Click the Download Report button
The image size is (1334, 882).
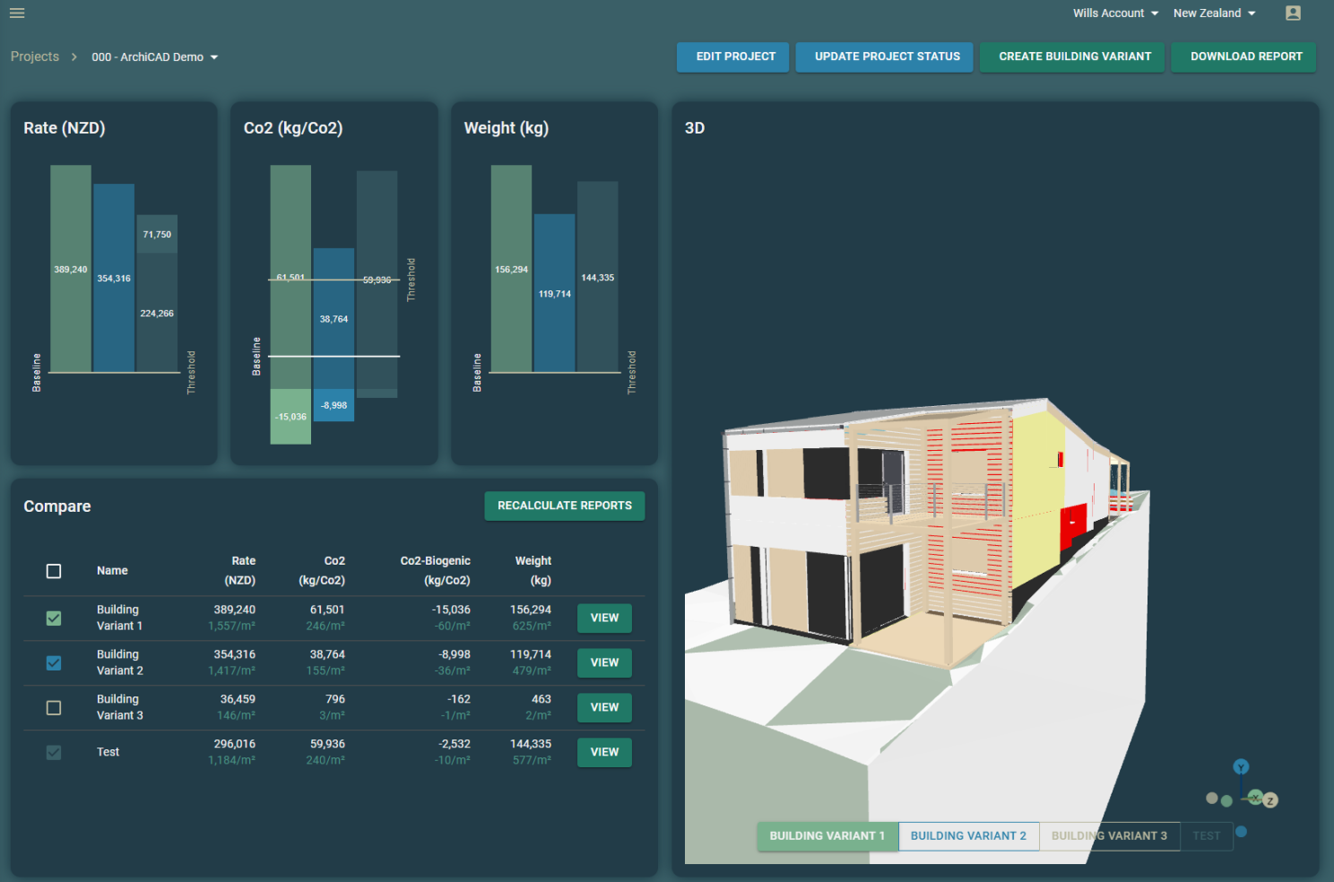click(x=1245, y=56)
